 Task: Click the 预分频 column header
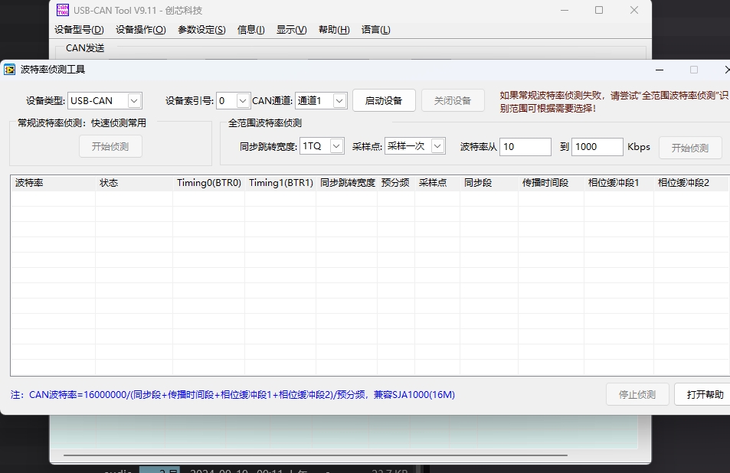(x=396, y=183)
